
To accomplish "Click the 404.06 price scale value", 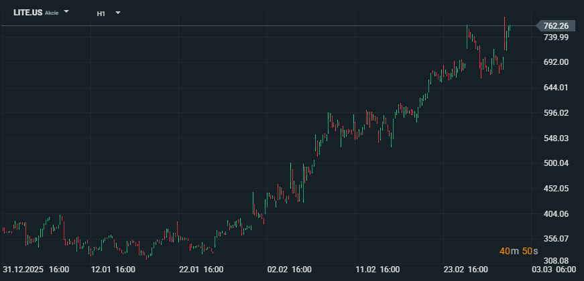I will 556,214.
